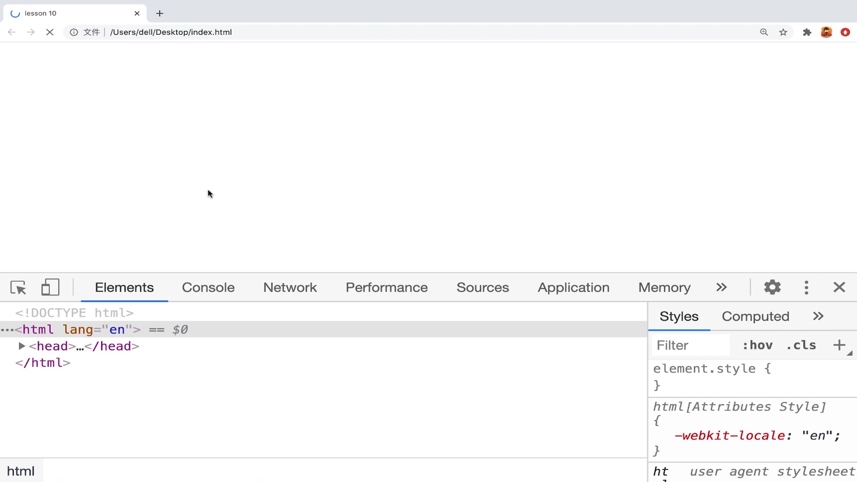This screenshot has width=857, height=482.
Task: Toggle the .cls class editor
Action: click(x=801, y=345)
